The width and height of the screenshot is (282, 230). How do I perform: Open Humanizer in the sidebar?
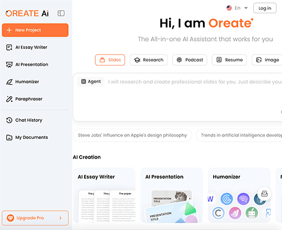pos(35,82)
